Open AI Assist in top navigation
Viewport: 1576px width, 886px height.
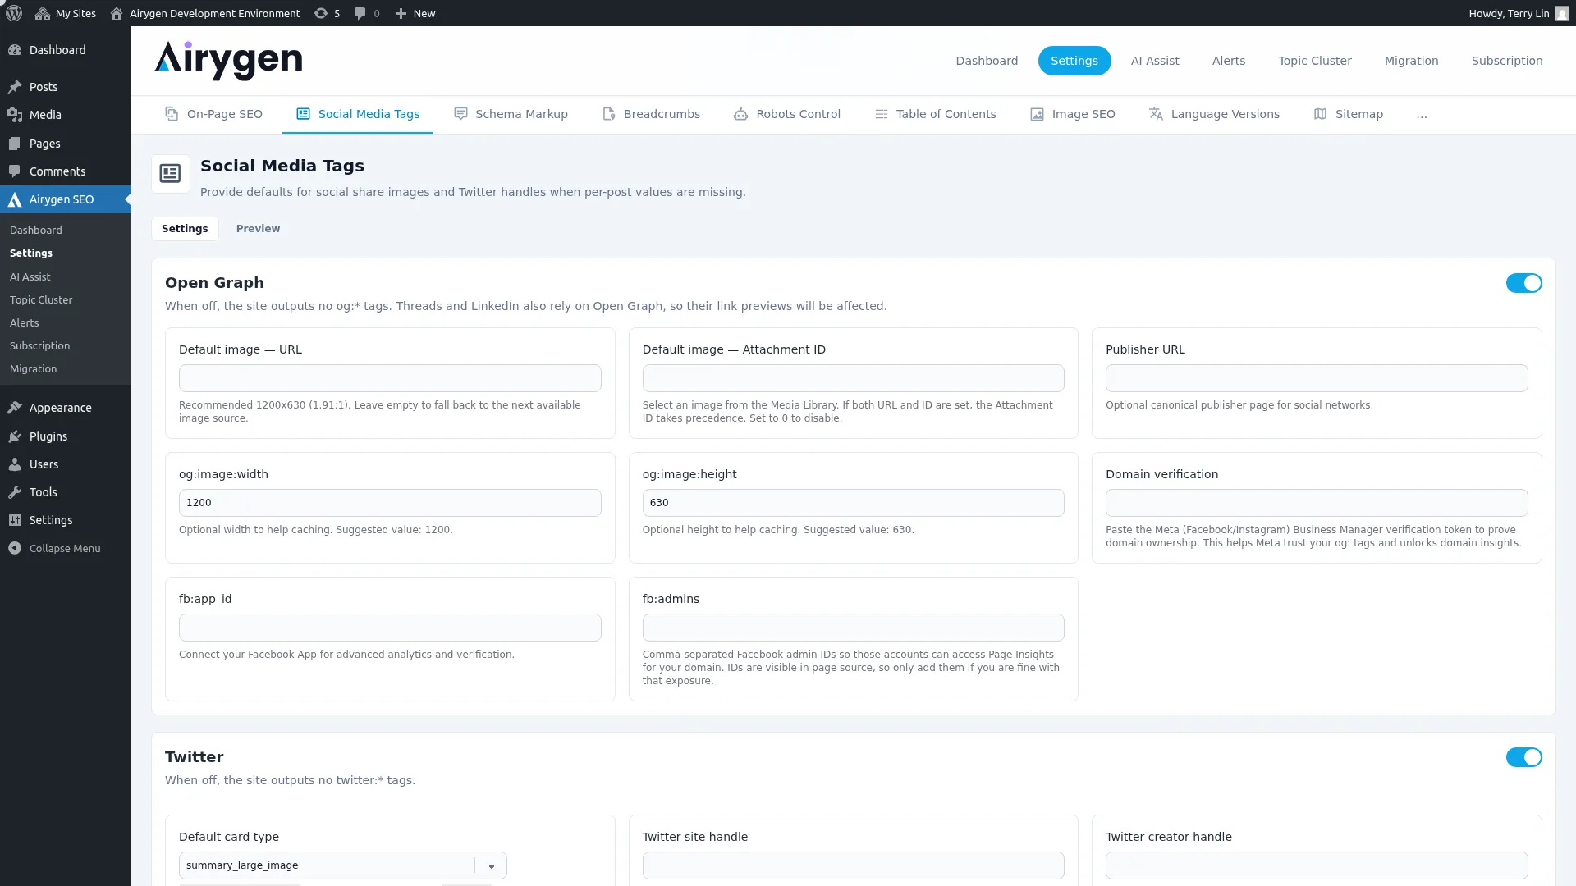[1155, 61]
